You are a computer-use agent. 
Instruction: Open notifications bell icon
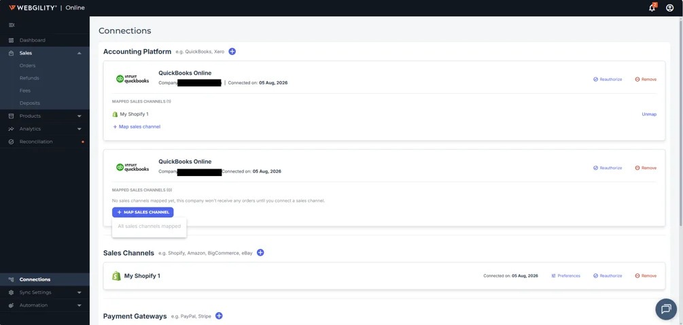[652, 8]
